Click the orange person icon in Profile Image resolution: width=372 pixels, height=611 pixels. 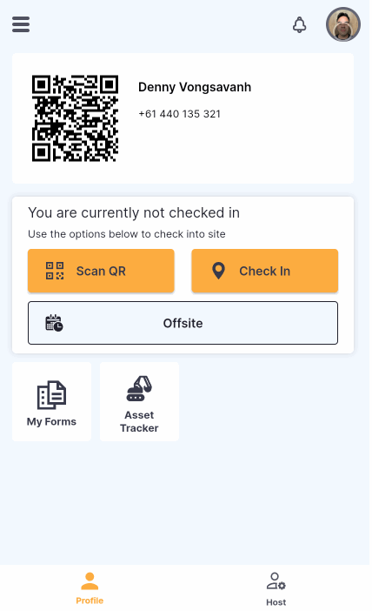(x=90, y=581)
